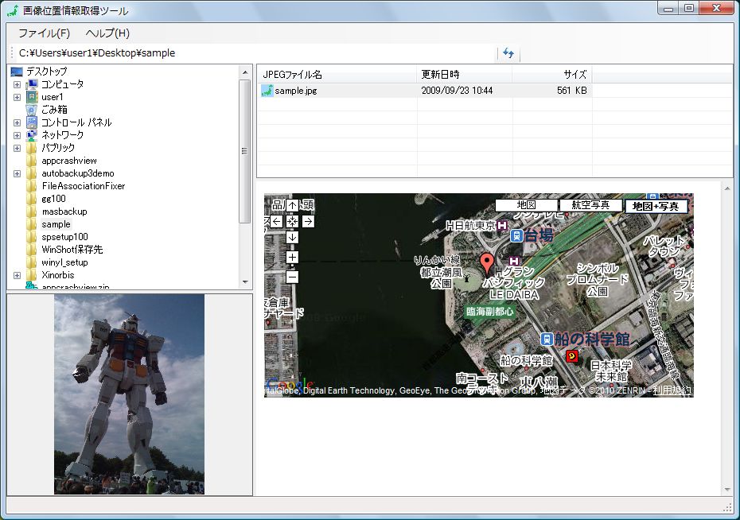Expand the ネットワーク tree node

click(17, 136)
